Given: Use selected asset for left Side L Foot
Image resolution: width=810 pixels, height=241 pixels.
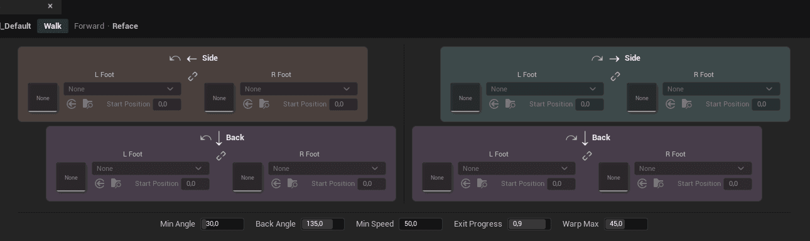Looking at the screenshot, I should [x=72, y=104].
